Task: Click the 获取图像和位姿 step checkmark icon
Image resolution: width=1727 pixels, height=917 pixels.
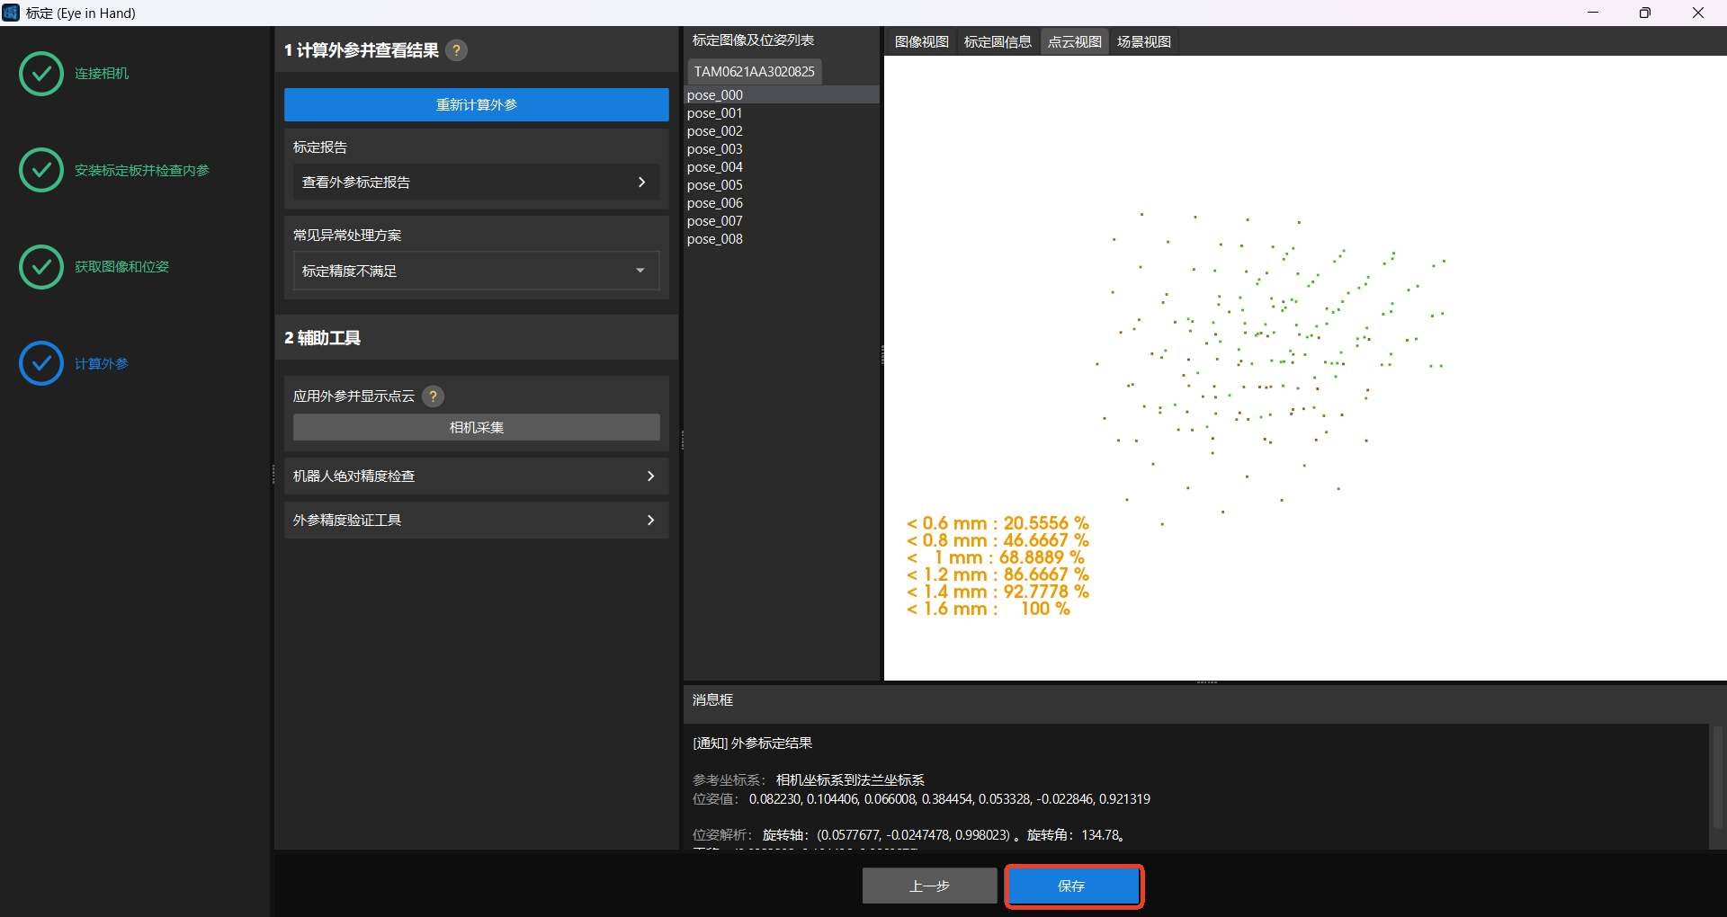Action: [x=41, y=267]
